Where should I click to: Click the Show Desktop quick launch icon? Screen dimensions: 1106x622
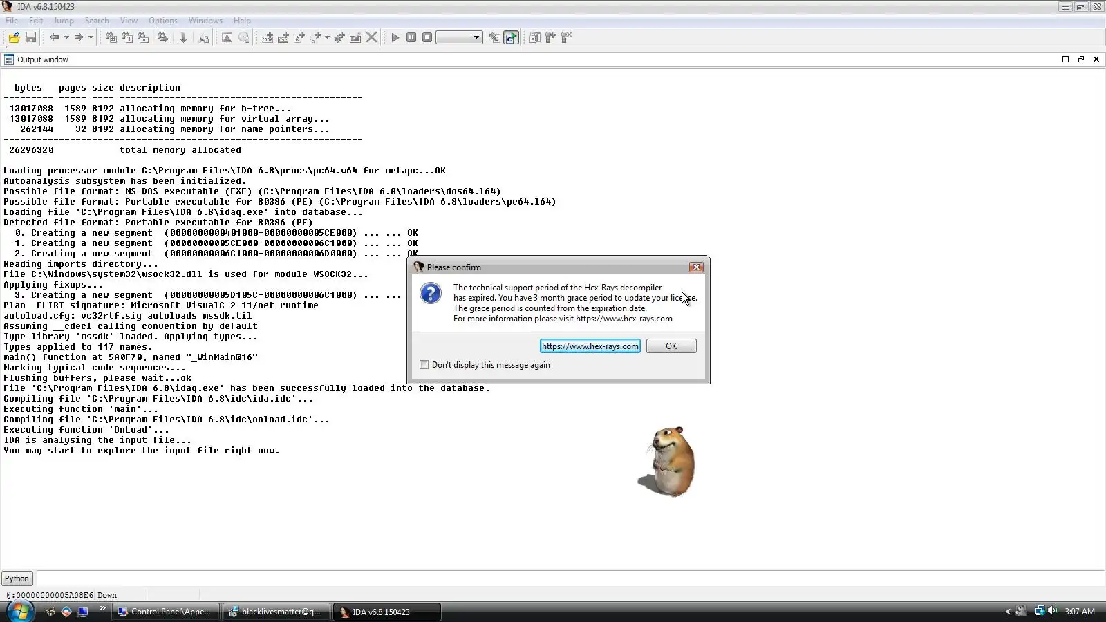[83, 612]
